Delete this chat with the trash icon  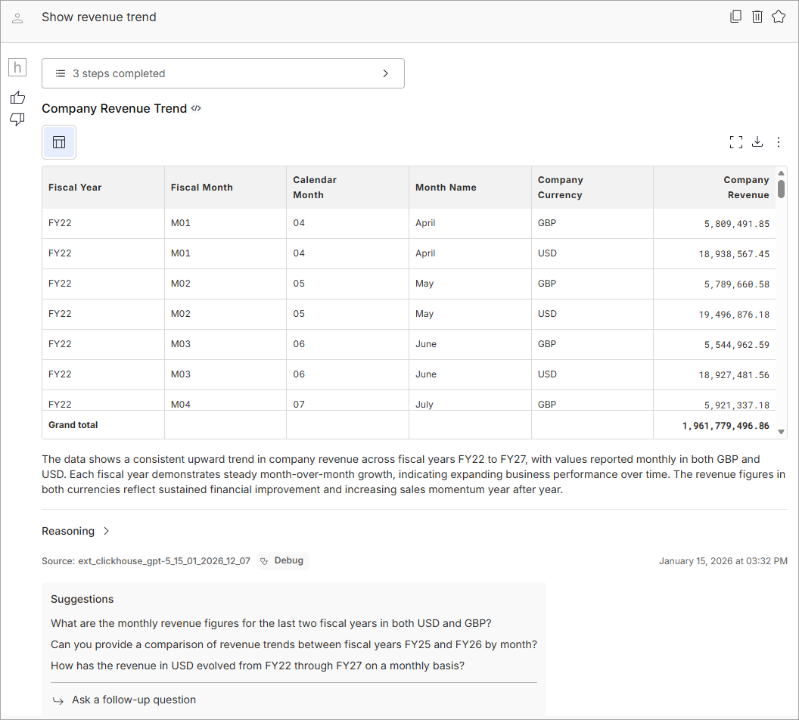(757, 17)
